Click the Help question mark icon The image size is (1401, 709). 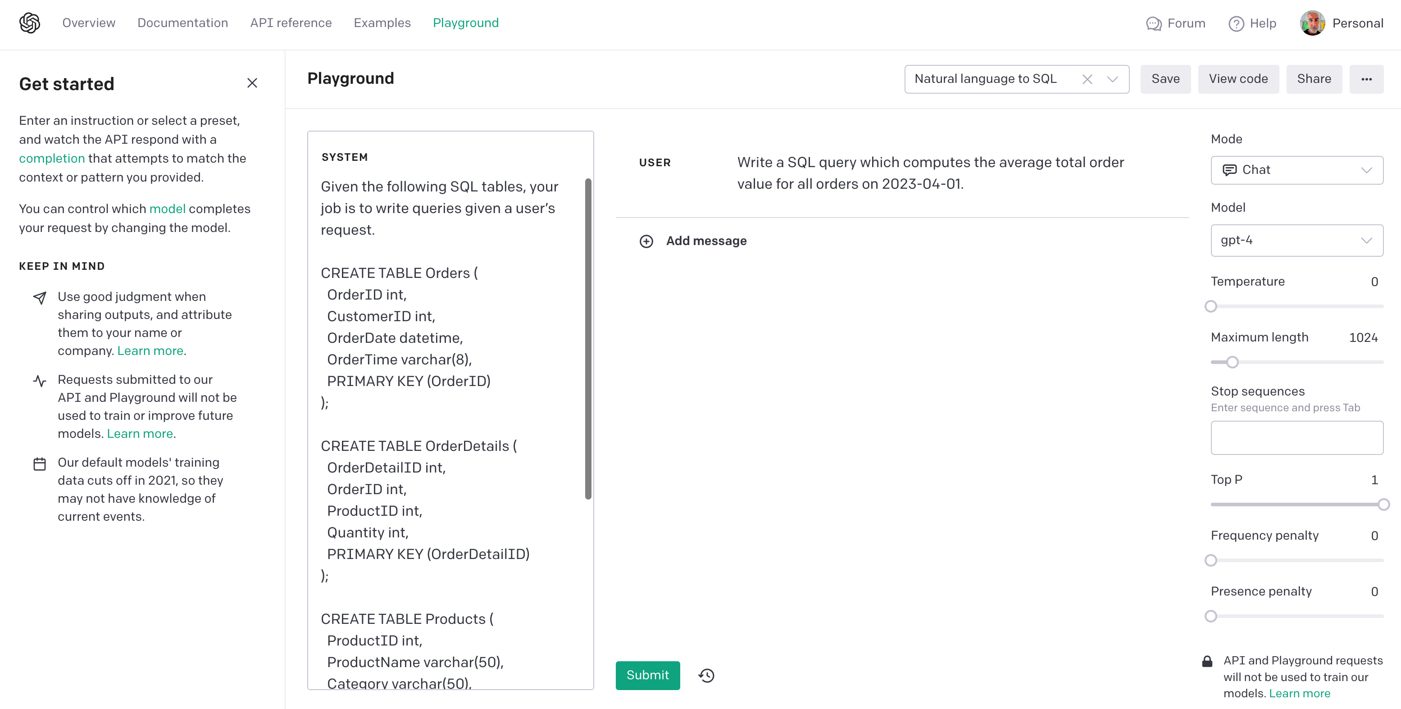pyautogui.click(x=1236, y=23)
